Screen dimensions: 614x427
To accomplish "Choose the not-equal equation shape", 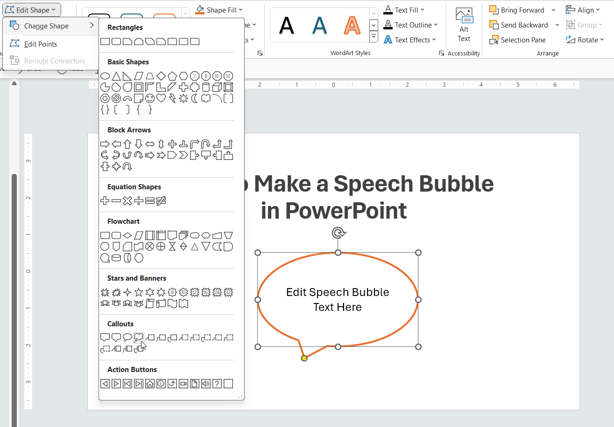I will pos(161,201).
